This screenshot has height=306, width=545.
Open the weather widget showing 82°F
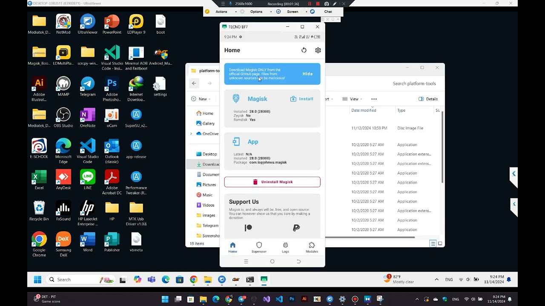399,279
